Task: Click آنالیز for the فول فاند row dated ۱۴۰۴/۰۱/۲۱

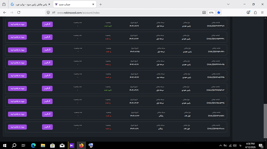Action: (47, 127)
